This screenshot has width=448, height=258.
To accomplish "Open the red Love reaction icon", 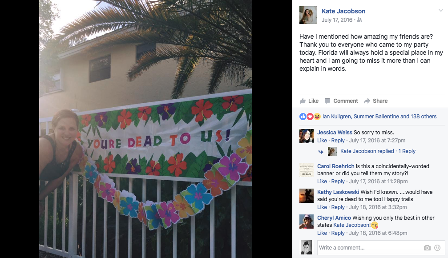I will coord(310,116).
